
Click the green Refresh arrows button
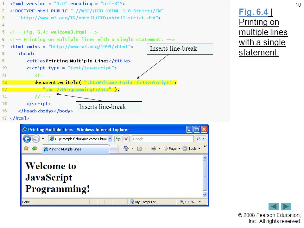pos(118,139)
